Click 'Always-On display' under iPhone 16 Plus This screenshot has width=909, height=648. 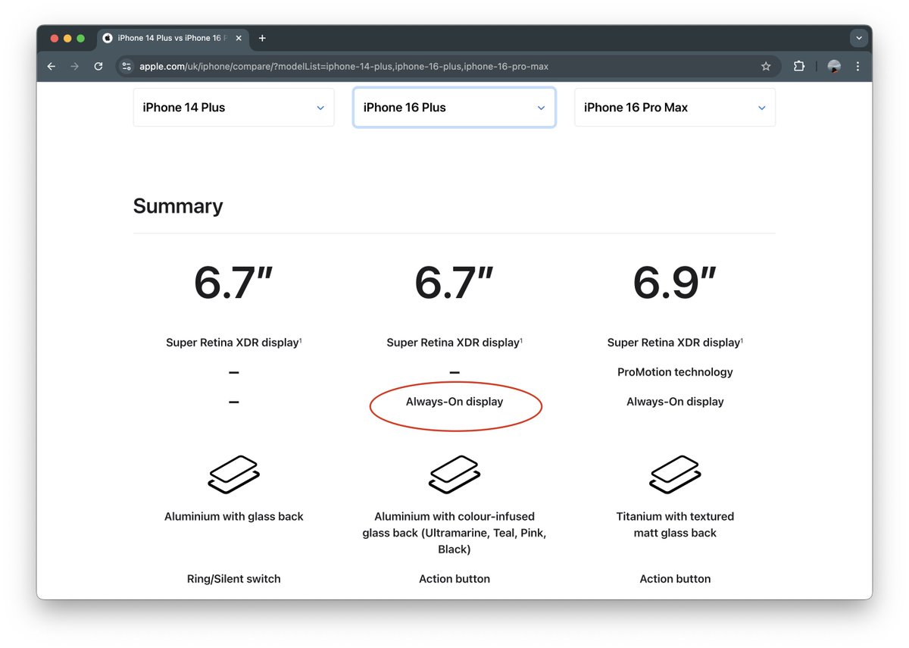(454, 402)
